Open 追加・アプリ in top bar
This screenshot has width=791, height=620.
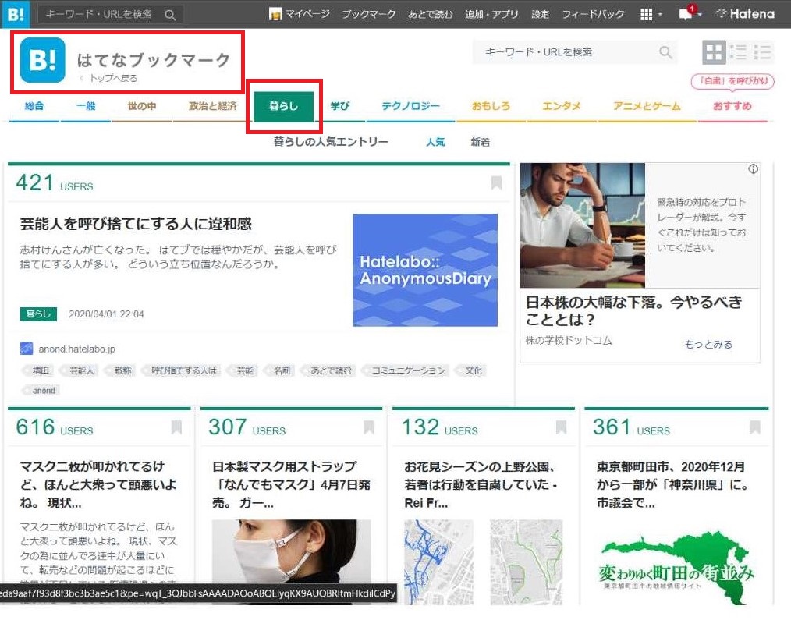click(x=492, y=14)
